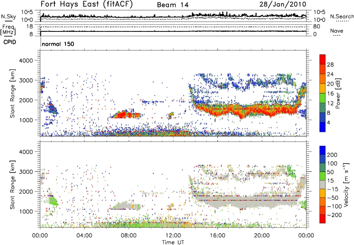This screenshot has width=354, height=245.
Task: Click the "18" frequency tick value
Action: [30, 27]
